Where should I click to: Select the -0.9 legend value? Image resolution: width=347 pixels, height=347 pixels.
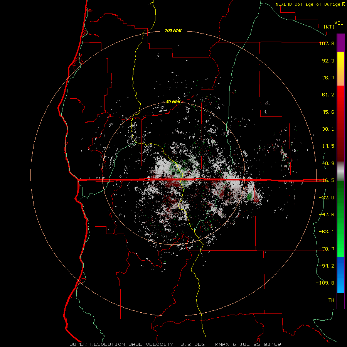328,163
